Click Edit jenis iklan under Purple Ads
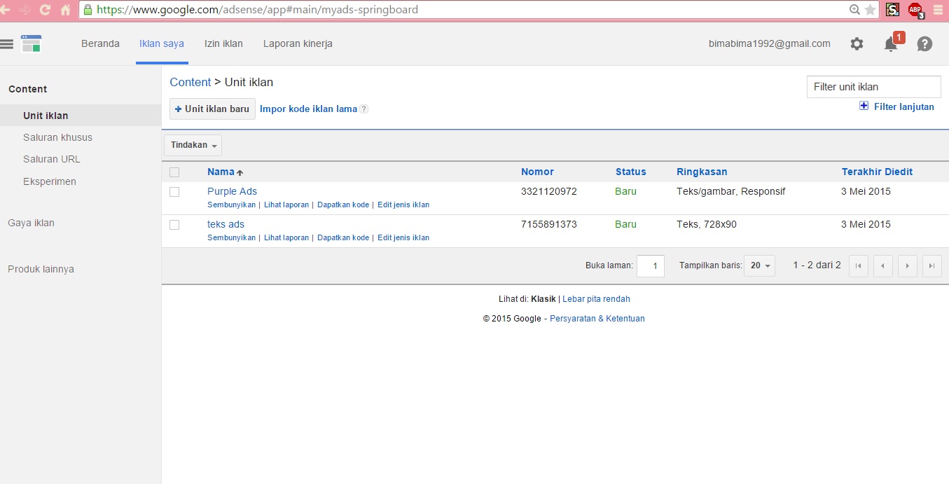Screen dimensions: 949x484 pyautogui.click(x=403, y=205)
